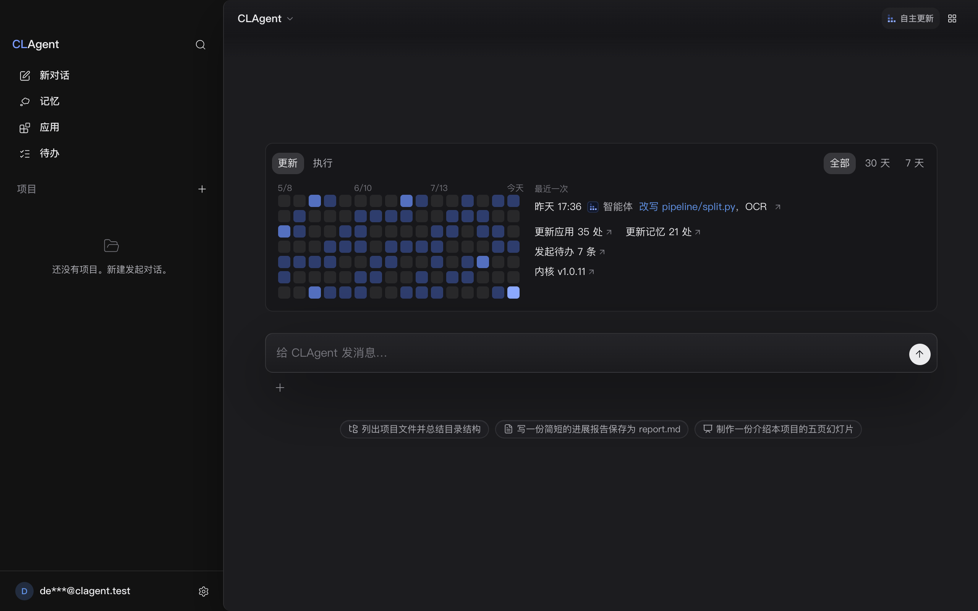978x611 pixels.
Task: Focus the 给 CLAgent 发消息 input field
Action: click(x=586, y=353)
